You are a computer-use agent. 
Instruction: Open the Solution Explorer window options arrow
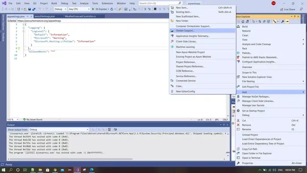coord(291,17)
